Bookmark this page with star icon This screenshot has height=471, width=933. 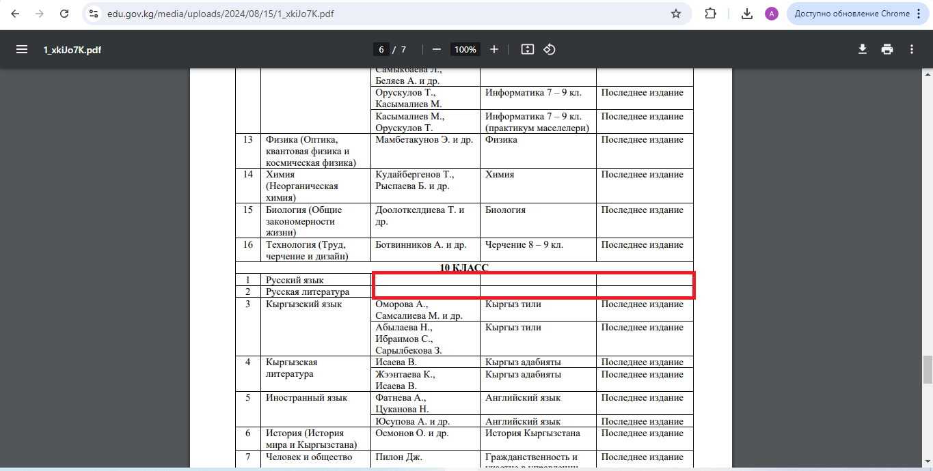[676, 14]
